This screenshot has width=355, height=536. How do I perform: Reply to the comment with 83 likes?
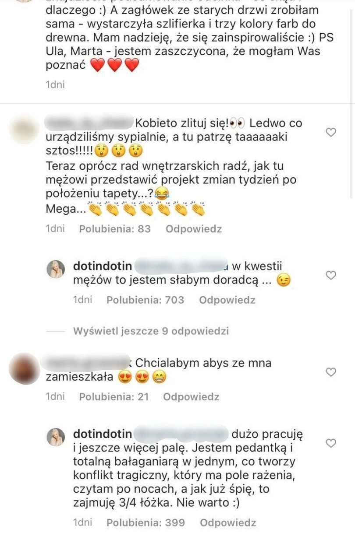[x=194, y=229]
